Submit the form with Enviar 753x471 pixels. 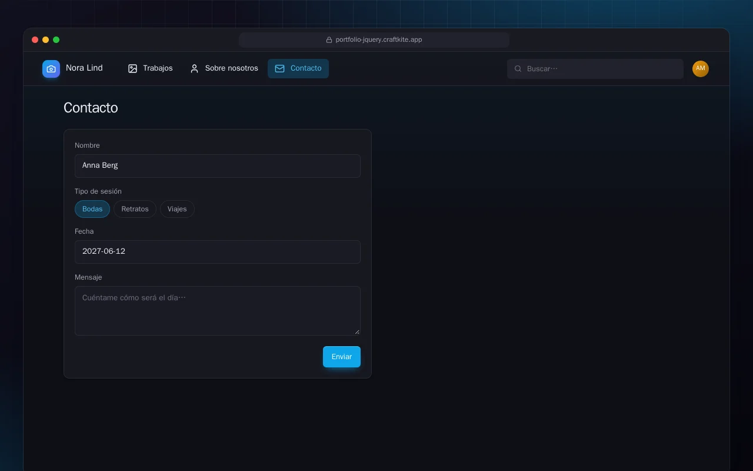pyautogui.click(x=342, y=357)
